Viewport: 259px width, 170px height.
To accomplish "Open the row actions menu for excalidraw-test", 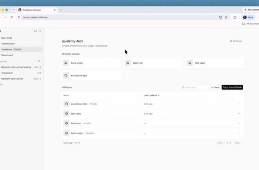I will tap(239, 104).
